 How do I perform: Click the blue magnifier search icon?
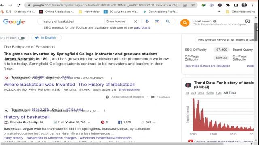pos(168,21)
